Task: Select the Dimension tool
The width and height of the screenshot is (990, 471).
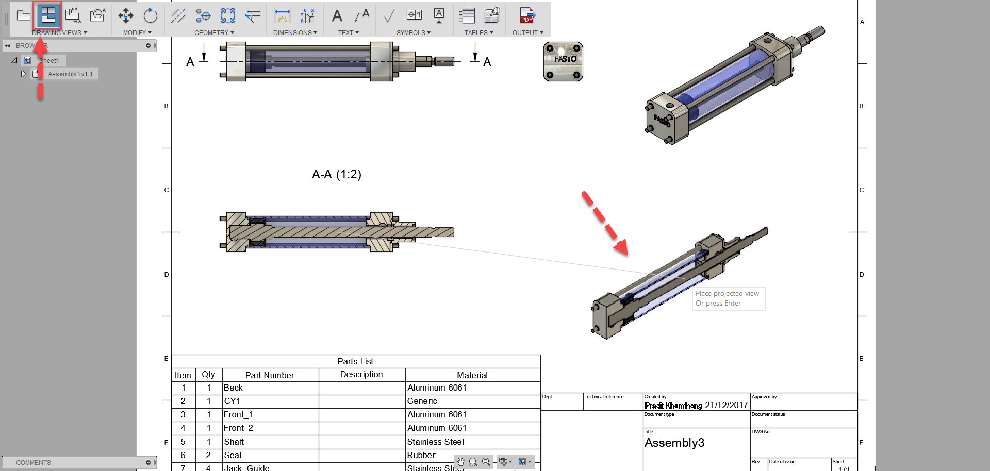Action: (282, 16)
